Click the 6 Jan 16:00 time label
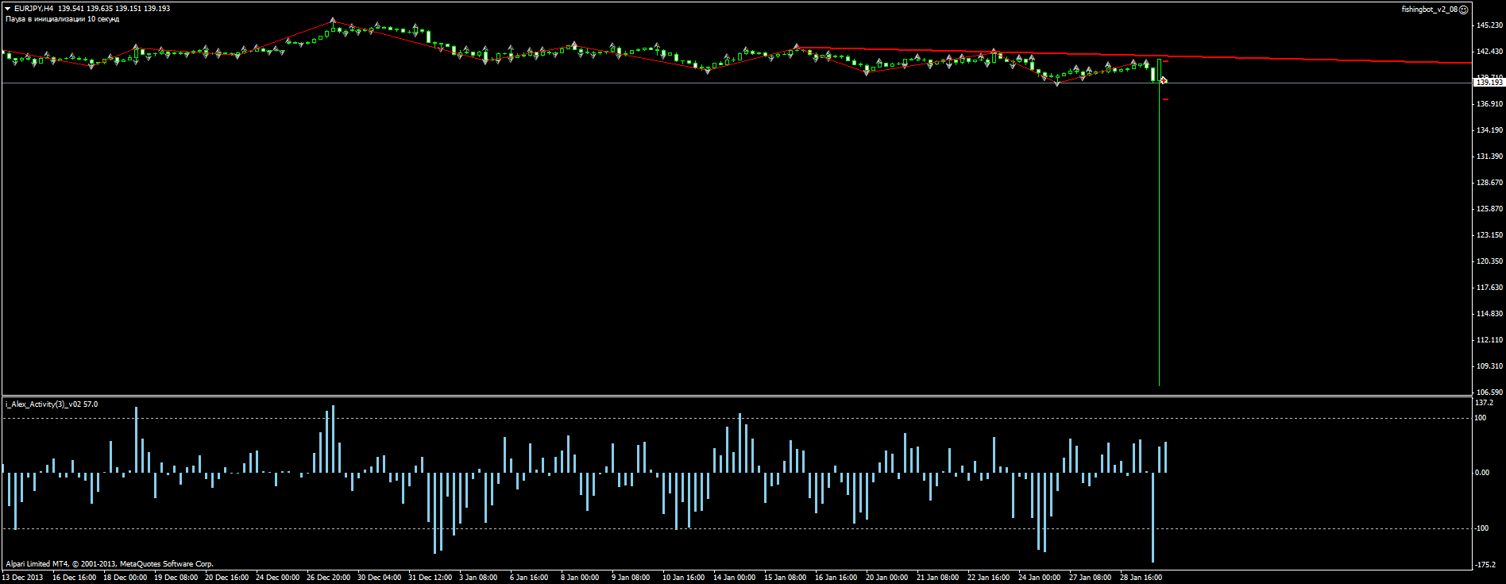Screen dimensions: 1506x584 point(529,578)
